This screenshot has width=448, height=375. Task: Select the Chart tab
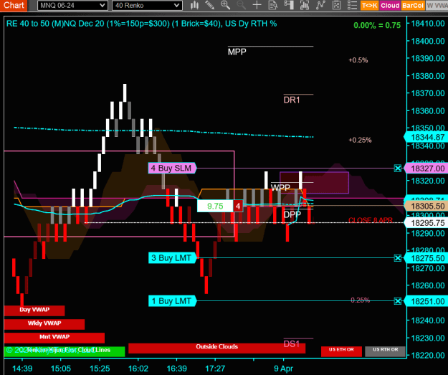click(14, 6)
